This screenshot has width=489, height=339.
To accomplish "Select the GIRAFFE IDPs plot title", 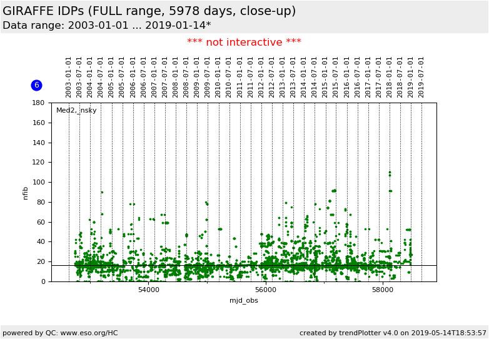I will pos(149,11).
